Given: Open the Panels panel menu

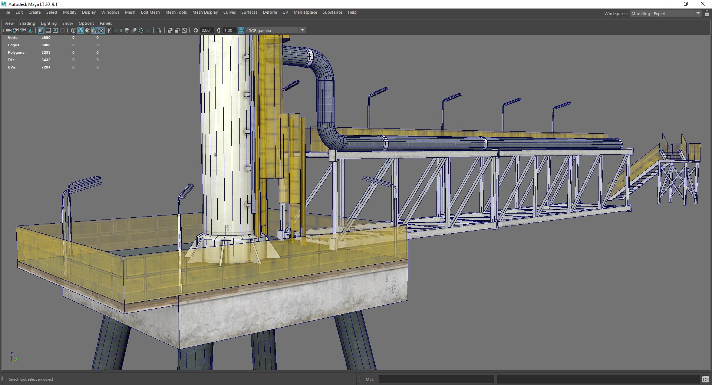Looking at the screenshot, I should [106, 23].
